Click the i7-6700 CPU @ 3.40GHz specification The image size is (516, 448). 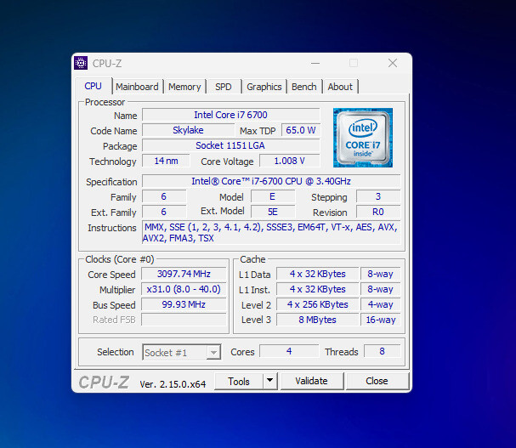pyautogui.click(x=271, y=181)
